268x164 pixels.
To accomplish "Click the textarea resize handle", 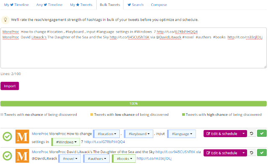I will point(265,67).
